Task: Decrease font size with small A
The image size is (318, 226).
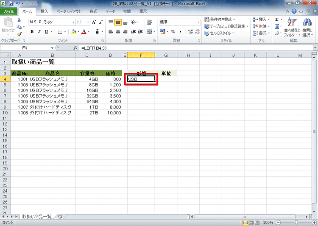Action: tap(101, 22)
